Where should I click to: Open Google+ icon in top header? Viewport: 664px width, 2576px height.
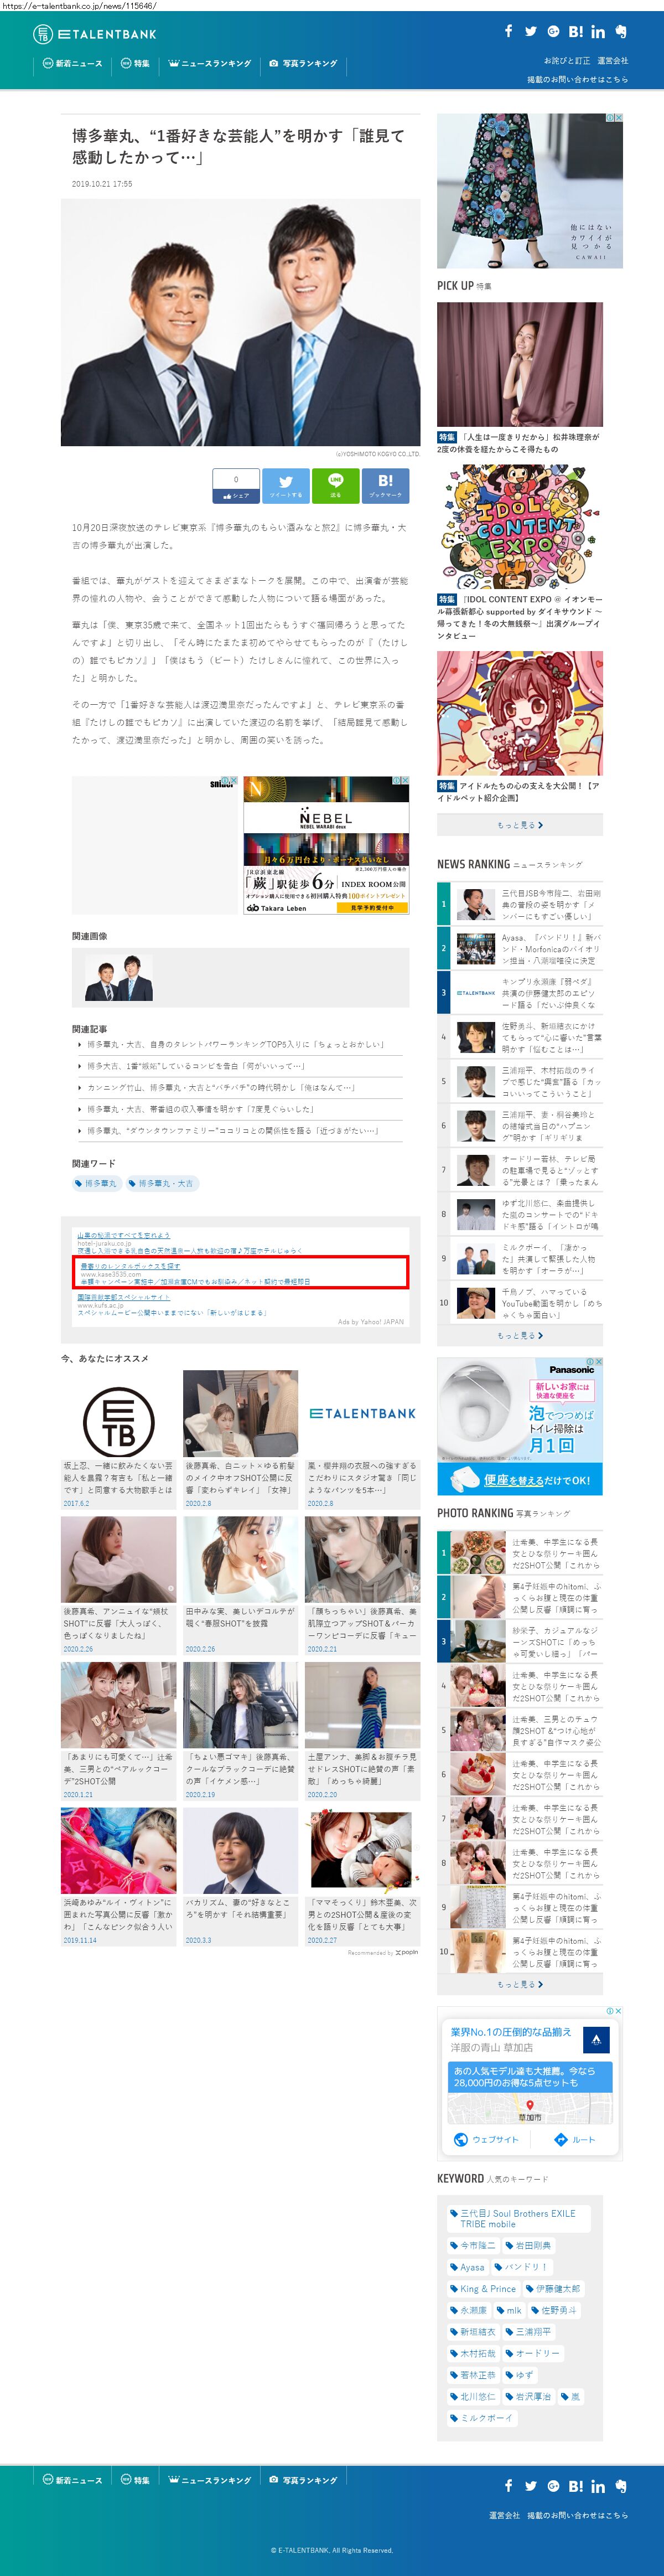(553, 31)
